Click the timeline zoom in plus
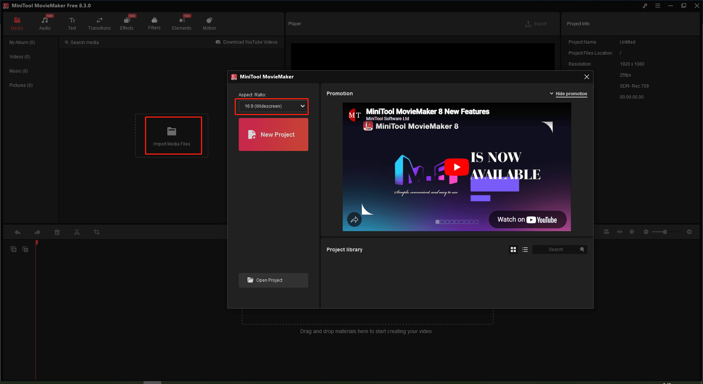This screenshot has height=384, width=703. 689,232
